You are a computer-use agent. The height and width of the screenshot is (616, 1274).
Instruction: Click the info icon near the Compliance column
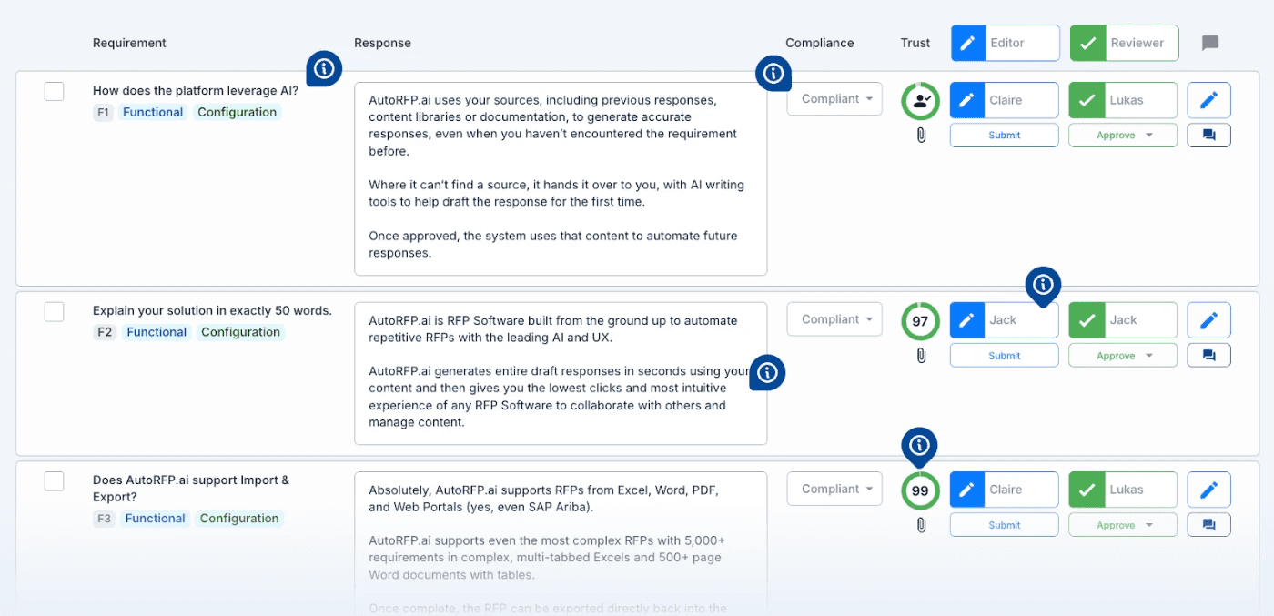(773, 74)
